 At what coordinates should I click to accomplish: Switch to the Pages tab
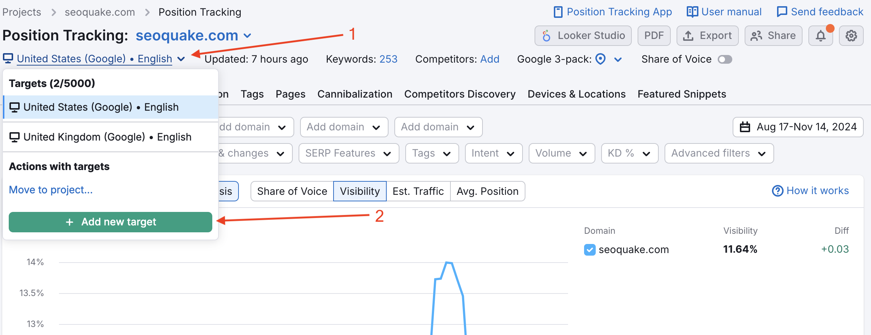[291, 94]
